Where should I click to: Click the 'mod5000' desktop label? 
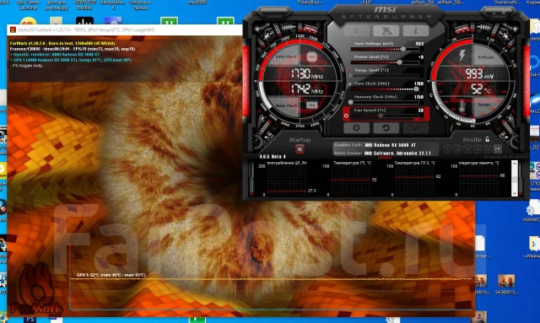197,3
